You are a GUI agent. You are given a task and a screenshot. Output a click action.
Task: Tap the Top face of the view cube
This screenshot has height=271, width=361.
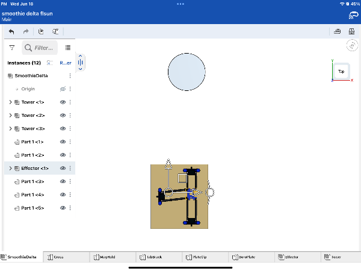pos(341,72)
